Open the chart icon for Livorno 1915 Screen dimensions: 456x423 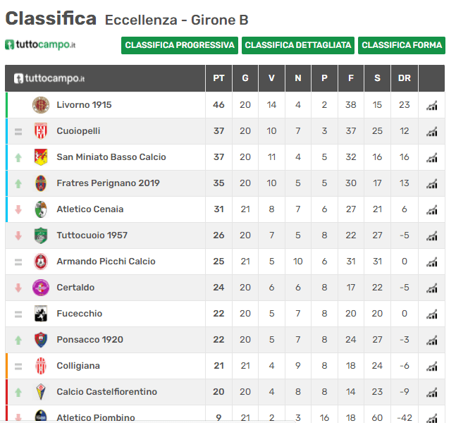click(x=432, y=105)
